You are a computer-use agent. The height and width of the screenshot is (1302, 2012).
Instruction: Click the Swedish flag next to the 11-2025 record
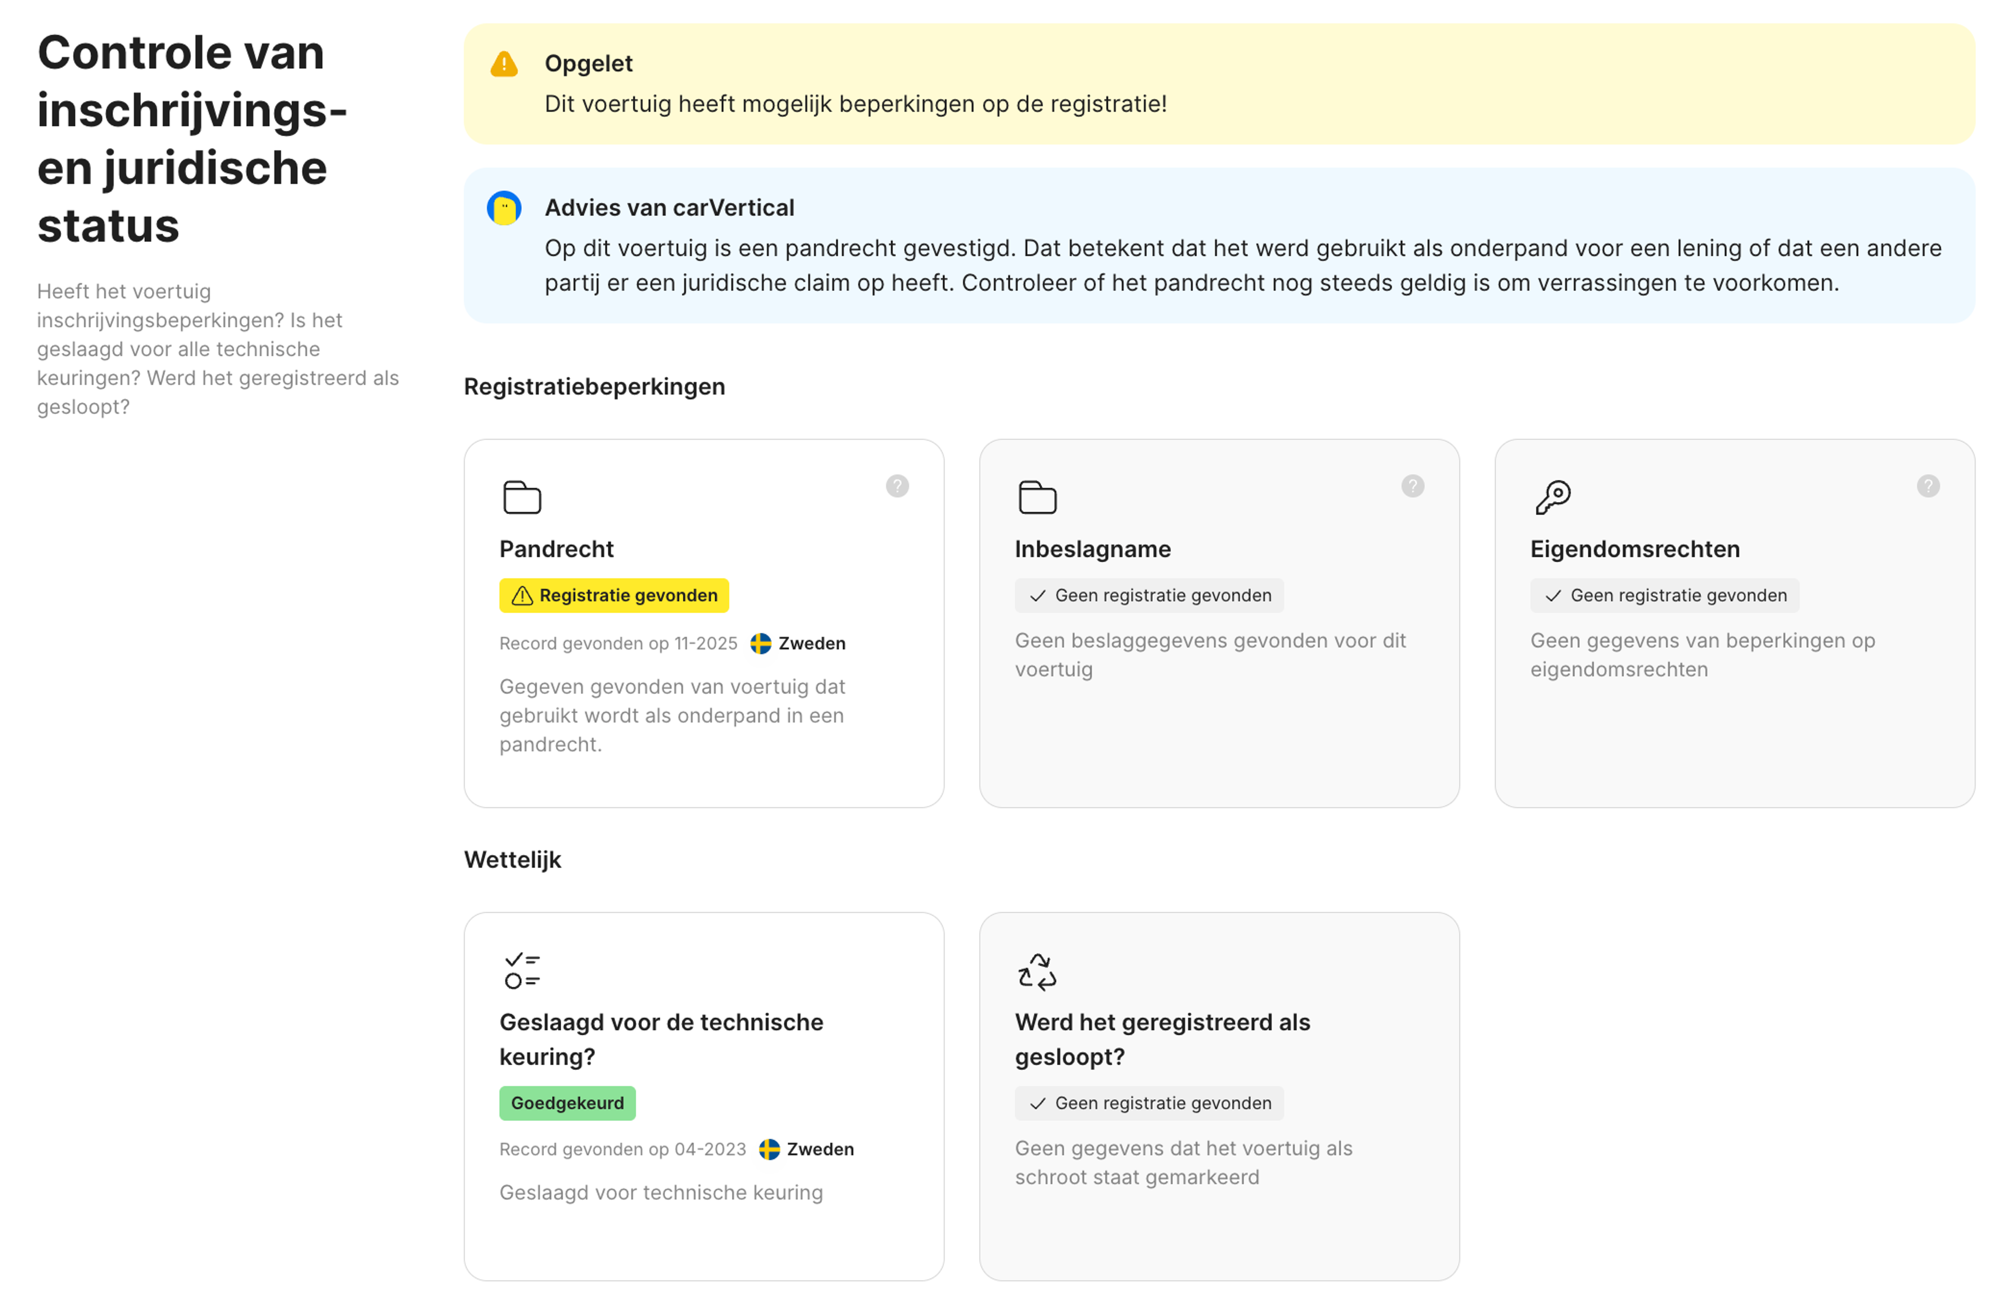[761, 642]
